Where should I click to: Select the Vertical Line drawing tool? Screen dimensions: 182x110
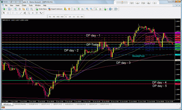point(13,13)
